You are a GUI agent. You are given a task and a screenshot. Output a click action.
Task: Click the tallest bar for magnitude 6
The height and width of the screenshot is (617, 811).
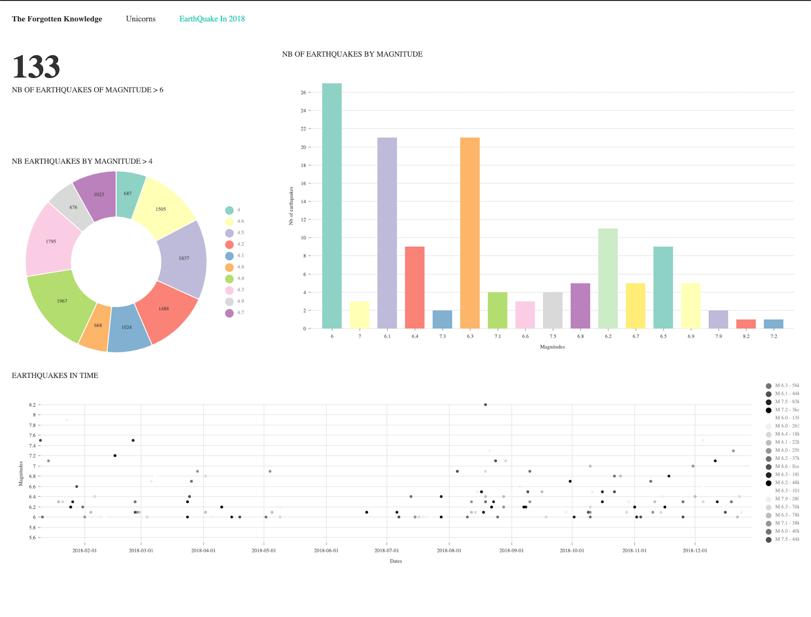coord(332,206)
